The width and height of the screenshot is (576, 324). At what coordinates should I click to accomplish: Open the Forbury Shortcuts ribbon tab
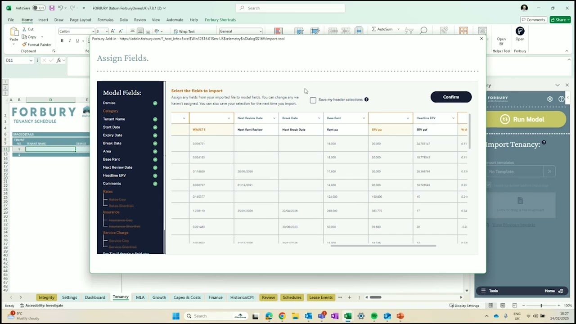(x=220, y=20)
